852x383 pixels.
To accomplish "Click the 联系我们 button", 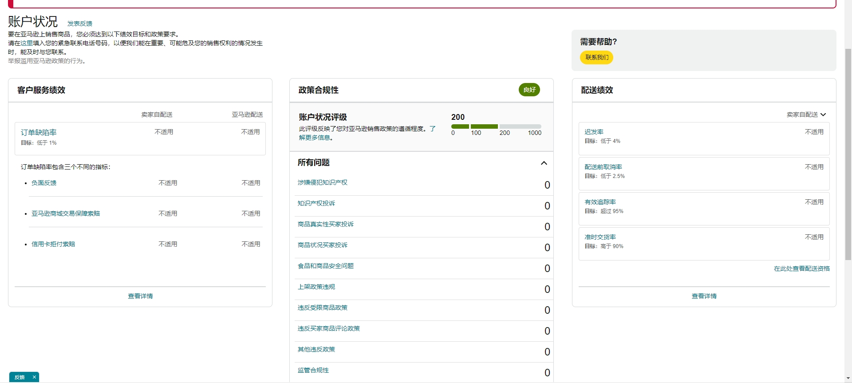I will tap(596, 57).
